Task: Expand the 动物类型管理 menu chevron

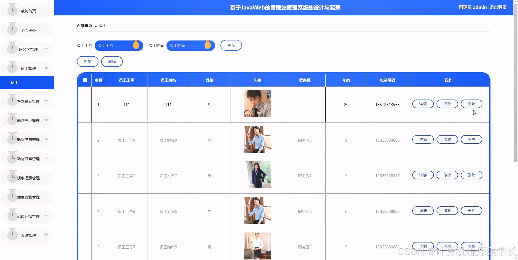Action: click(46, 120)
